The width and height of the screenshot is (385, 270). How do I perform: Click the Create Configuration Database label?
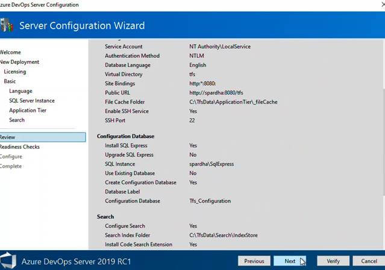(x=141, y=182)
